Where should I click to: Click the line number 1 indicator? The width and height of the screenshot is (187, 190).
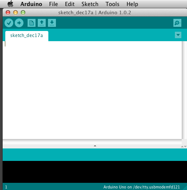(x=6, y=187)
